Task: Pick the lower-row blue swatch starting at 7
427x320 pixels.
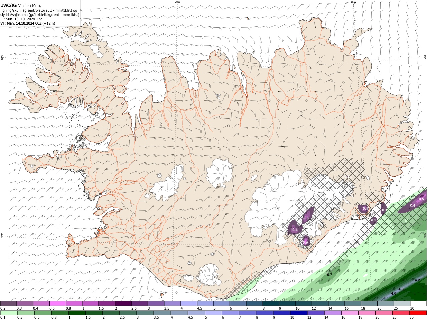Action: 248,313
